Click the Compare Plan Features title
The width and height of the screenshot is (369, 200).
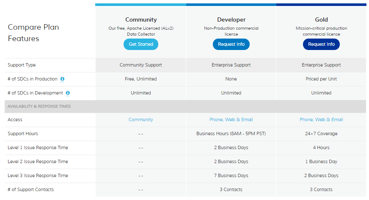[x=33, y=33]
